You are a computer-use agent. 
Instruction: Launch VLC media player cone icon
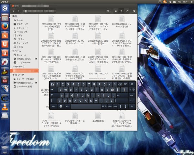pyautogui.click(x=5, y=107)
